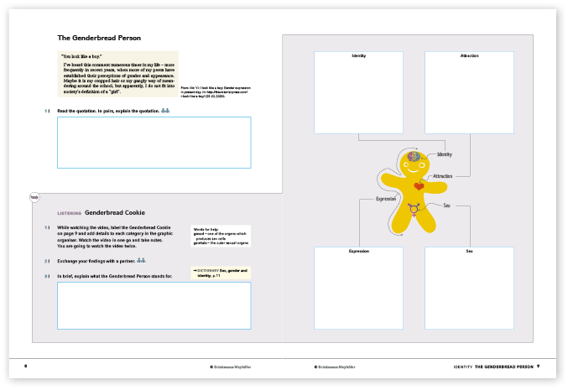Image resolution: width=568 pixels, height=390 pixels.
Task: Click the pair-work icon after "explain the quotation"
Action: tap(165, 111)
